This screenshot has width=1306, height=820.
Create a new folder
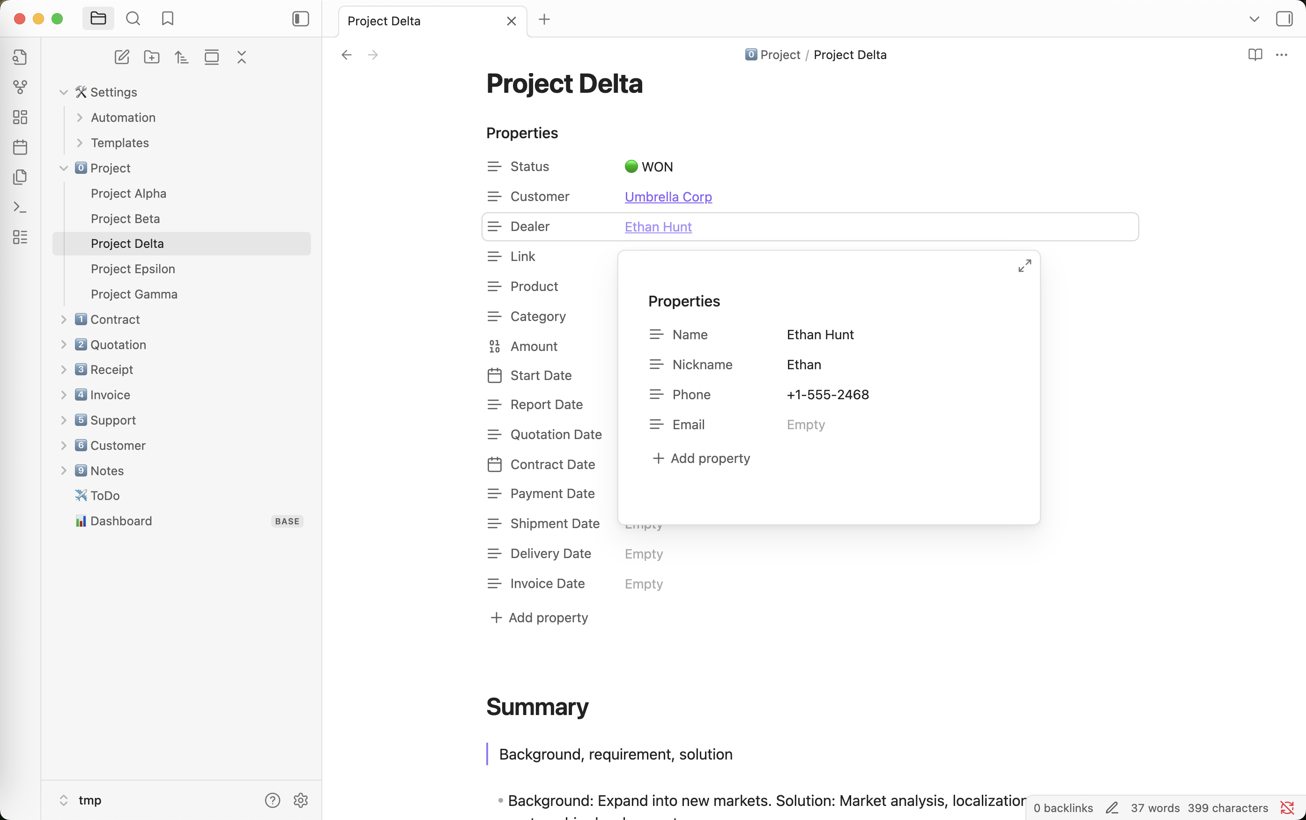click(x=152, y=57)
